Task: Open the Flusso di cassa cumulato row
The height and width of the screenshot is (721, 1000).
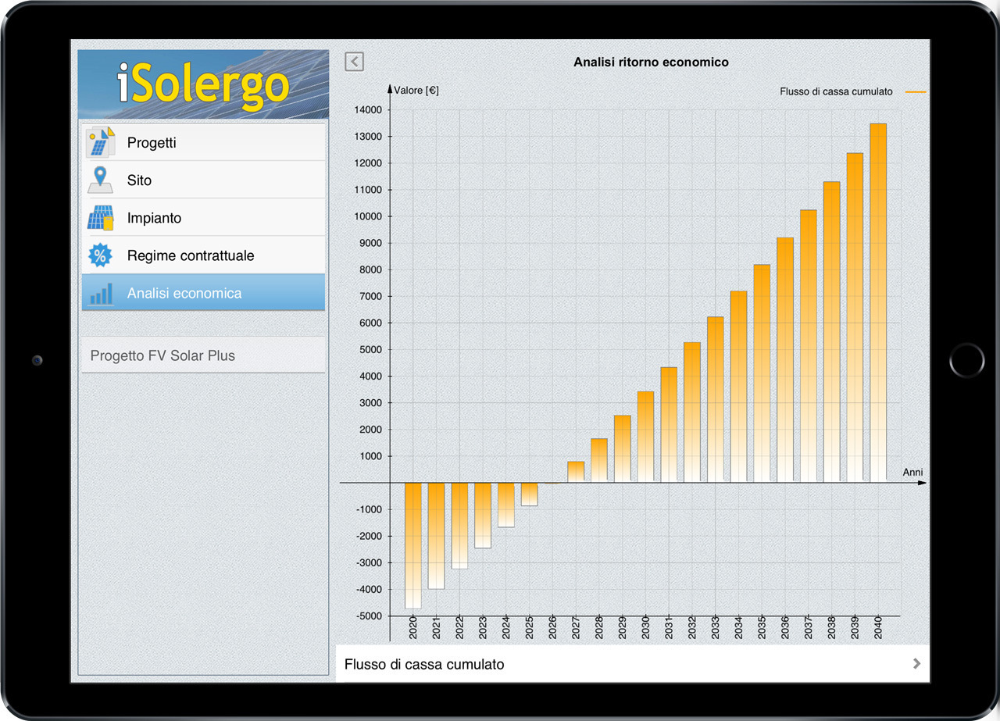Action: (x=633, y=664)
